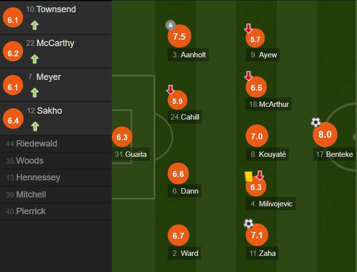Select the Guaita goalkeeper name label
The image size is (357, 272).
[131, 154]
